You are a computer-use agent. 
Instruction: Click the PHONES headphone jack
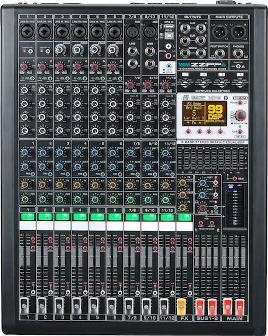click(x=238, y=54)
